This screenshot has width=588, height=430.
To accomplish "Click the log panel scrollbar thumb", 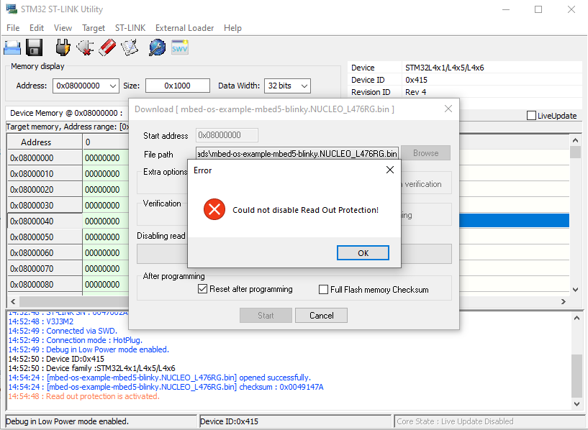I will [576, 375].
